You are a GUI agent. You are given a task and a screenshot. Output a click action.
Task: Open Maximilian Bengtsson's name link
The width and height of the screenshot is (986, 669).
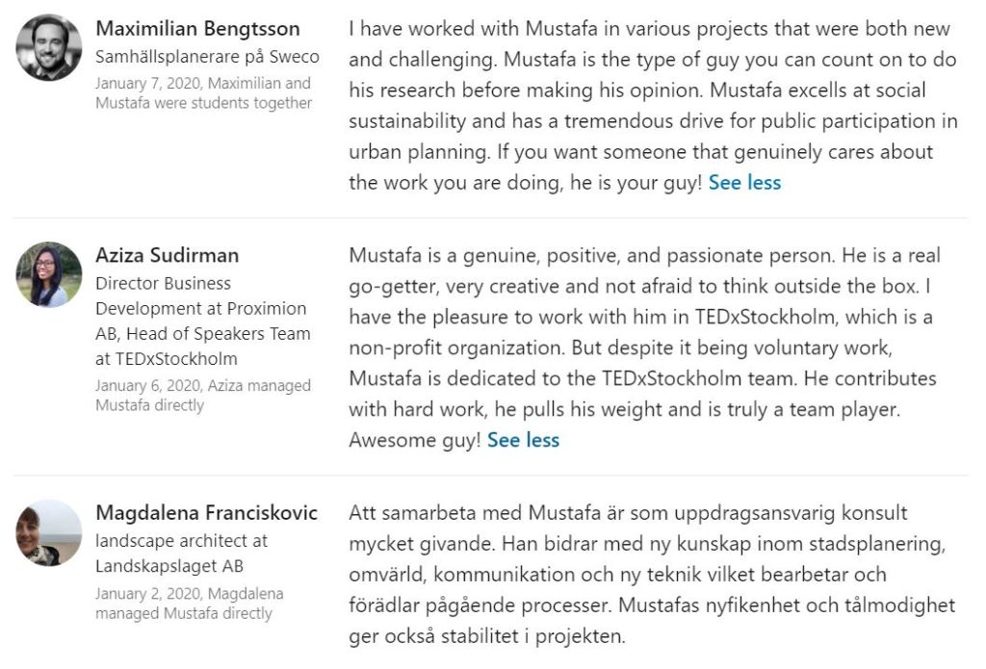(197, 29)
